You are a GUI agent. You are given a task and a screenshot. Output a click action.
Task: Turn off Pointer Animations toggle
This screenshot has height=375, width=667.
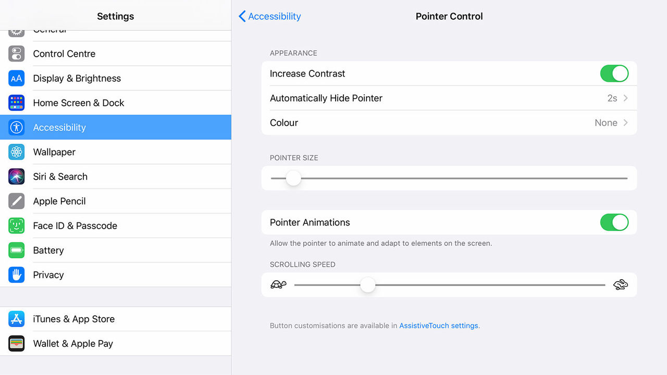tap(614, 222)
